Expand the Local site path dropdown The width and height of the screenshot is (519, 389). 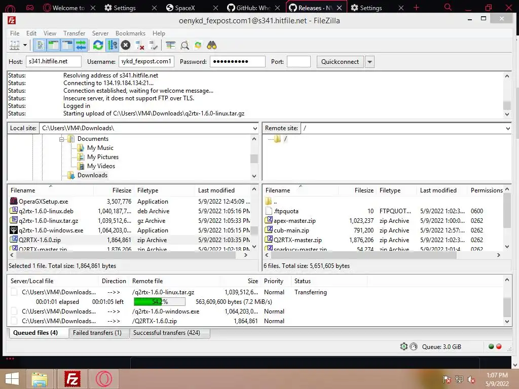point(255,128)
